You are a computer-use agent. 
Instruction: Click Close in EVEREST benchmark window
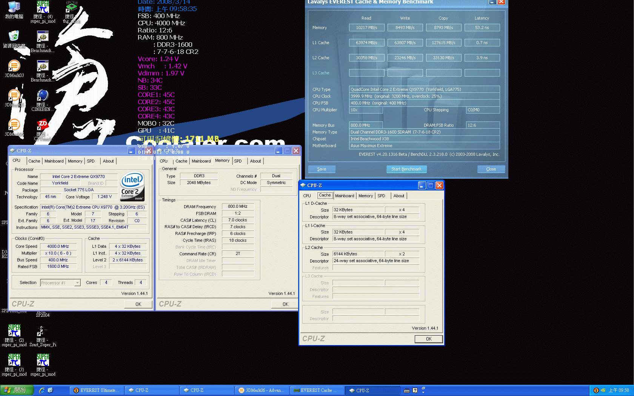point(491,169)
